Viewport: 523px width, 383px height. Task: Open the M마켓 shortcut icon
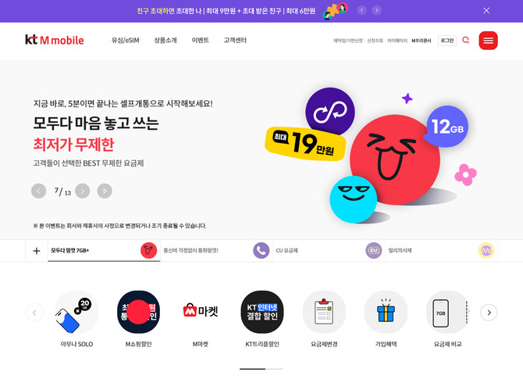[201, 312]
